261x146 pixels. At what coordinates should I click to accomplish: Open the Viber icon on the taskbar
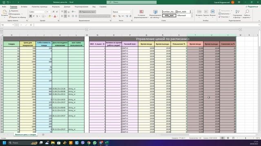point(83,143)
